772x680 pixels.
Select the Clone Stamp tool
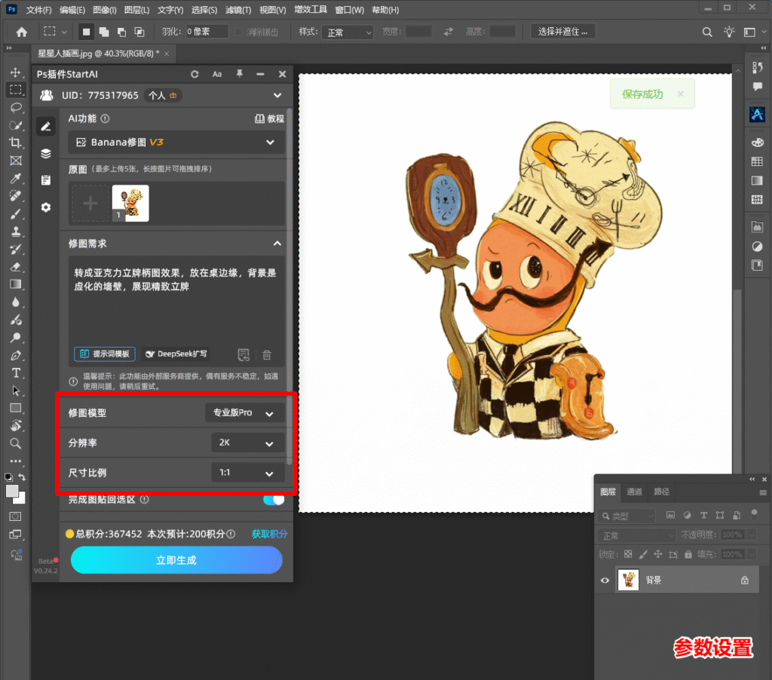pos(16,231)
